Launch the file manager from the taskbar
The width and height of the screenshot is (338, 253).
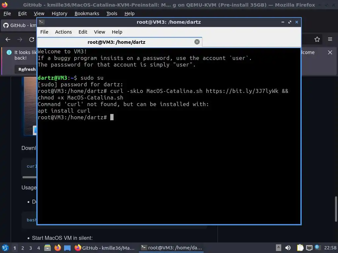(48, 248)
